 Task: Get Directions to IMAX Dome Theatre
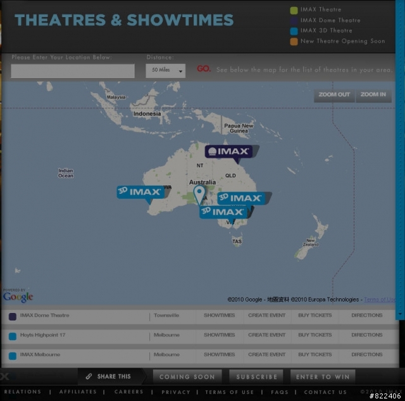[367, 315]
